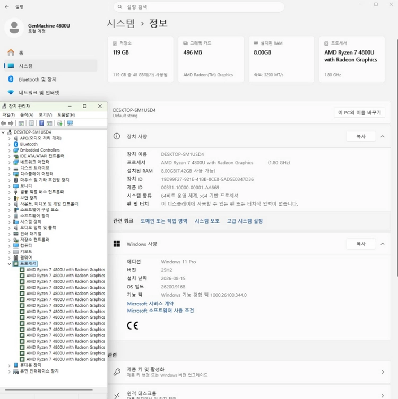The height and width of the screenshot is (399, 398).
Task: Collapse the 프로세서 node
Action: [10, 264]
